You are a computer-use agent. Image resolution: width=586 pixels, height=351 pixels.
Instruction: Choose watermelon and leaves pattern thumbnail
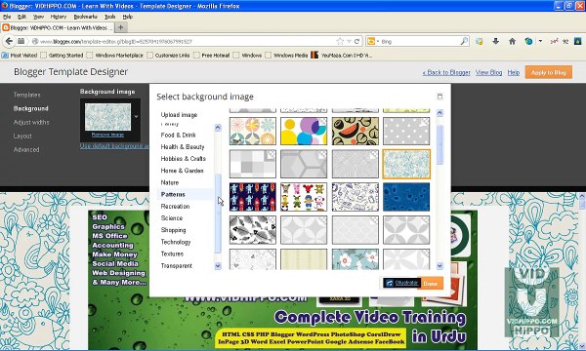coord(356,131)
